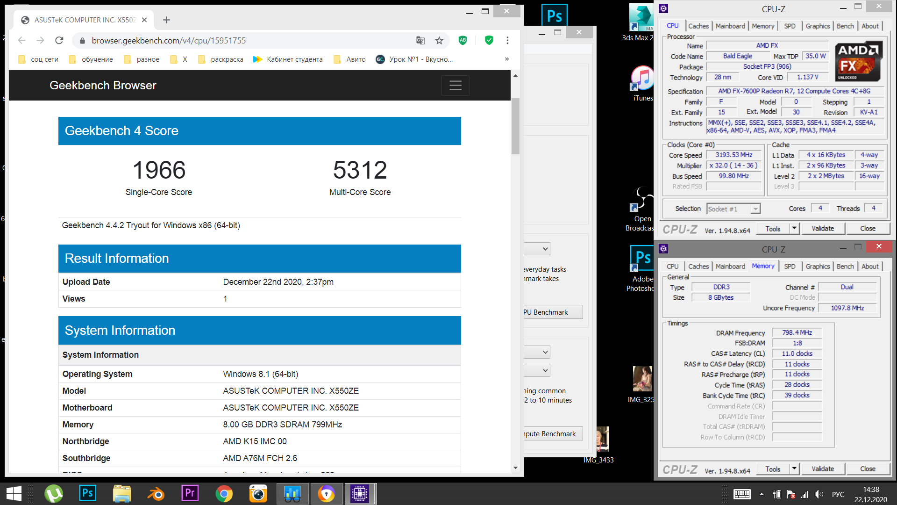Image resolution: width=897 pixels, height=505 pixels.
Task: Switch to CPU tab in lower CPU-Z
Action: (672, 267)
